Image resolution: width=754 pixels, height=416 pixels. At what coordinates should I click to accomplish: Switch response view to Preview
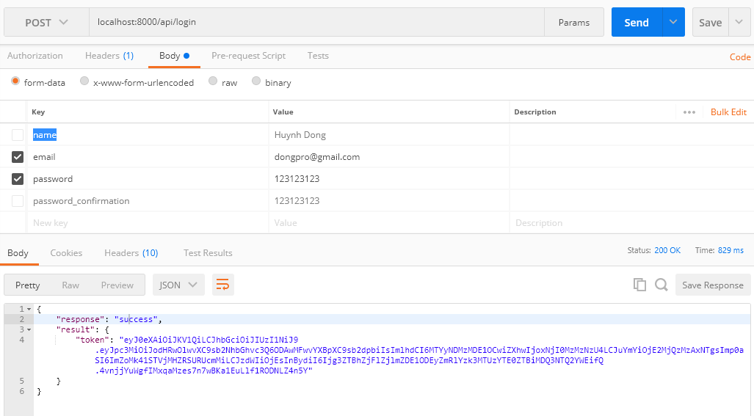click(x=117, y=285)
